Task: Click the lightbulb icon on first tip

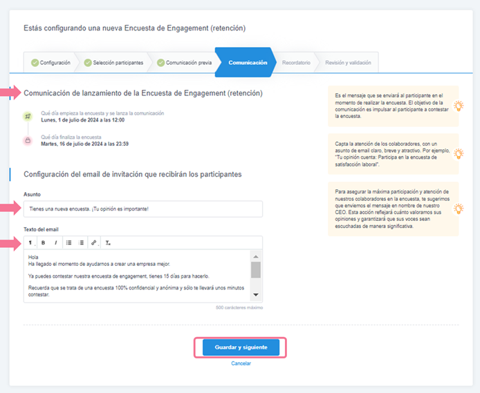Action: click(457, 106)
